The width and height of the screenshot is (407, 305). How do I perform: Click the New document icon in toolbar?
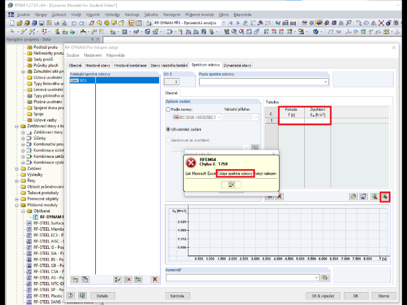(x=12, y=23)
